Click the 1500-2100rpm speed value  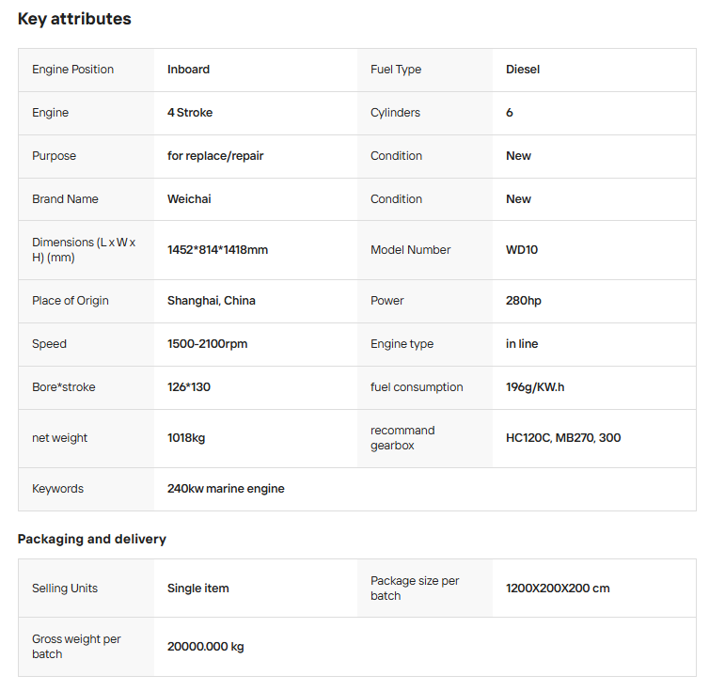point(207,344)
